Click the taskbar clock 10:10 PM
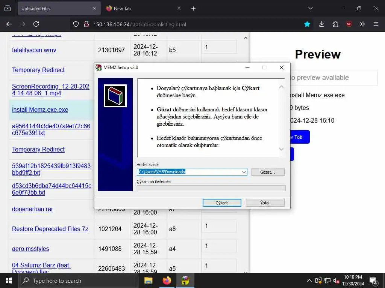This screenshot has width=385, height=288. 353,280
